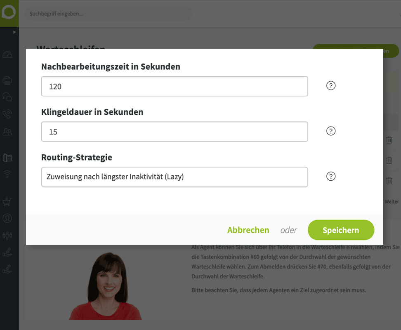This screenshot has height=330, width=401.
Task: Open the shopping cart sidebar icon
Action: pos(7,201)
